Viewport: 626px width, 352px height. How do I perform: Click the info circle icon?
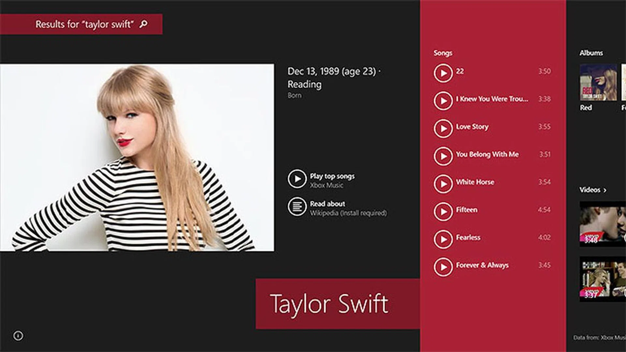point(18,335)
